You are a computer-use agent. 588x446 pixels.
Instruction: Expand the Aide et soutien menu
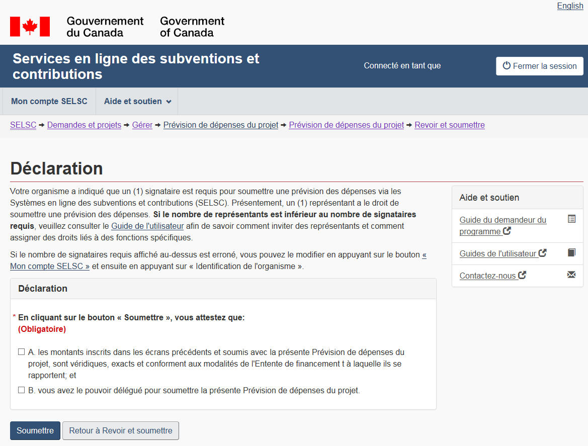pos(137,102)
